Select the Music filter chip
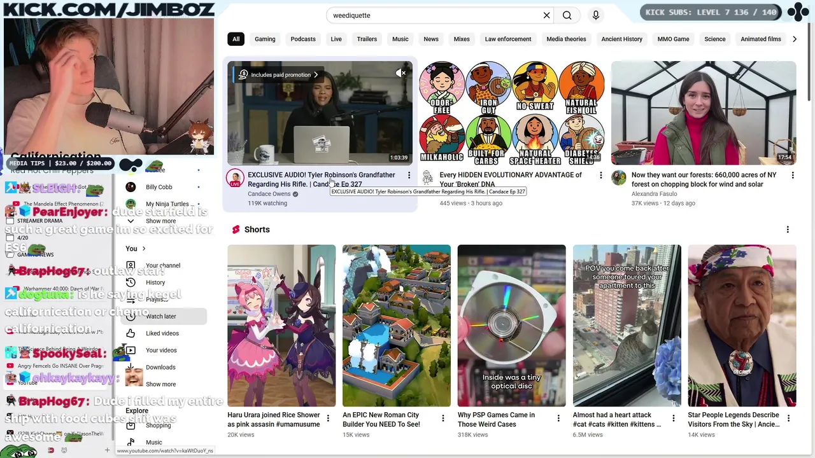815x458 pixels. tap(400, 39)
